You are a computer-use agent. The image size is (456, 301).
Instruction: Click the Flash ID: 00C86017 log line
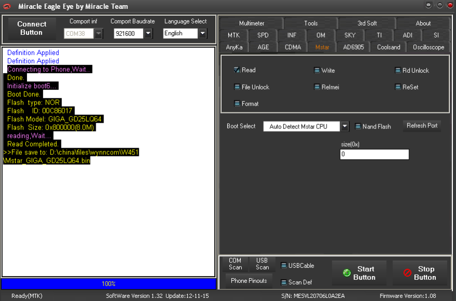pyautogui.click(x=40, y=111)
